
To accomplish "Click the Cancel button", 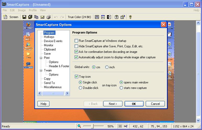I will [x=155, y=104].
